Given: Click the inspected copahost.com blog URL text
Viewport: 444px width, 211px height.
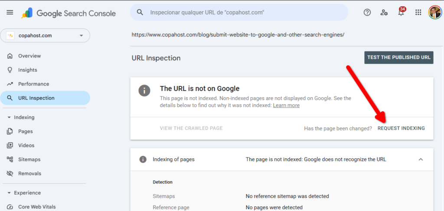Looking at the screenshot, I should [x=238, y=35].
